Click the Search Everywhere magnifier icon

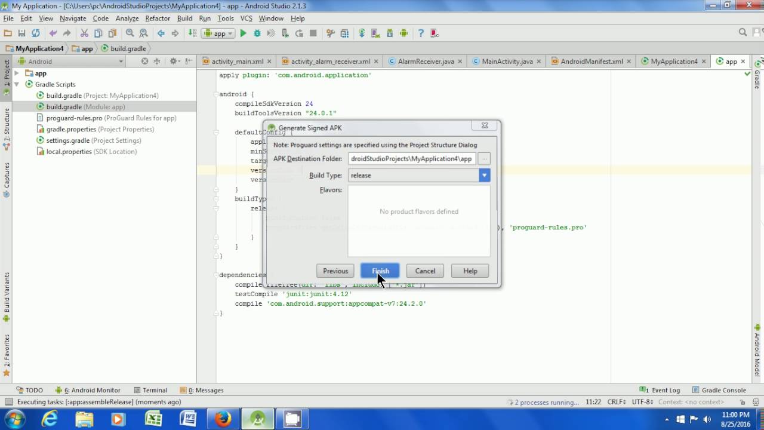743,33
